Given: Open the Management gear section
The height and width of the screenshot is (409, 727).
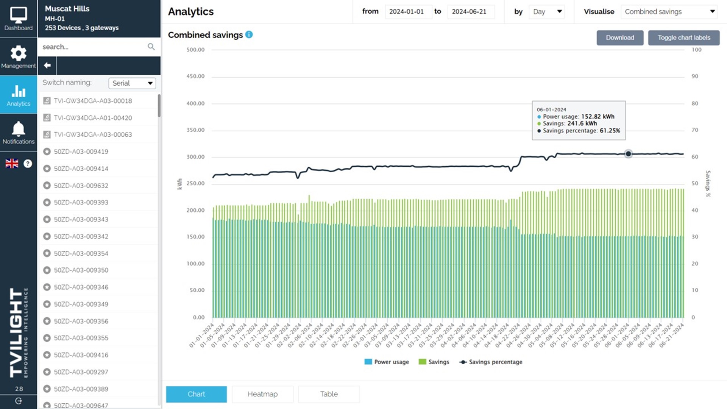Looking at the screenshot, I should [18, 57].
